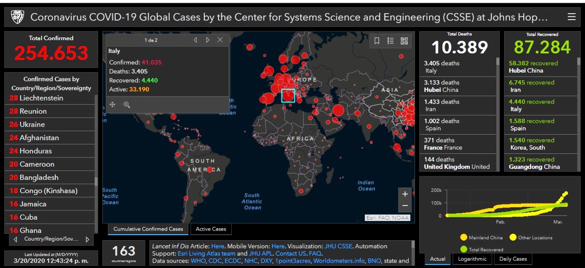Zoom out on the map with minus
The height and width of the screenshot is (268, 585).
click(404, 206)
